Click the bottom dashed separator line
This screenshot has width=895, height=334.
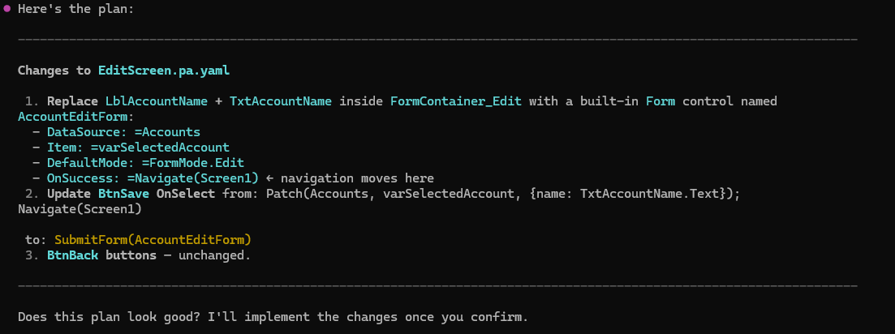[x=437, y=286]
